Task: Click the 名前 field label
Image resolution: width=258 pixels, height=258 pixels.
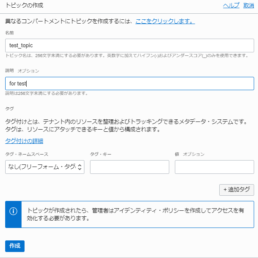Action: 9,33
